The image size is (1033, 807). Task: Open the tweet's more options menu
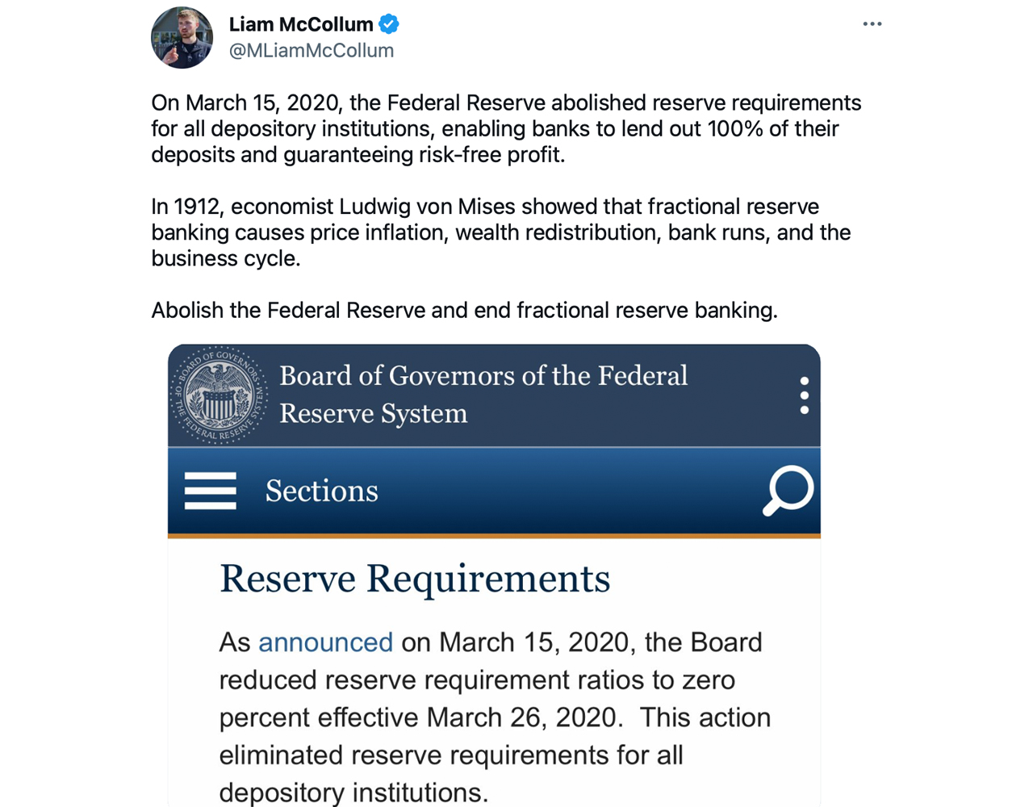[x=872, y=24]
